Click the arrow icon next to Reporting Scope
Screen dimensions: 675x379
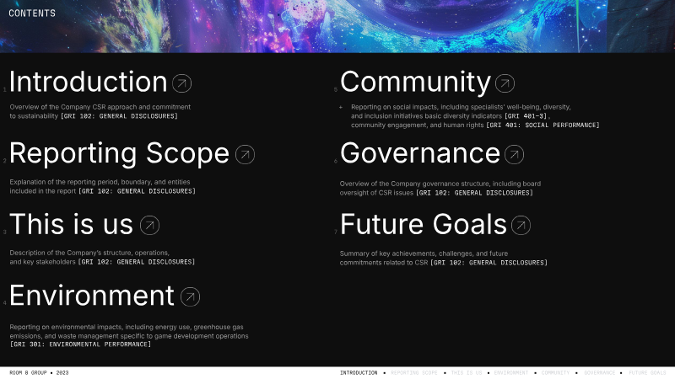click(x=245, y=154)
